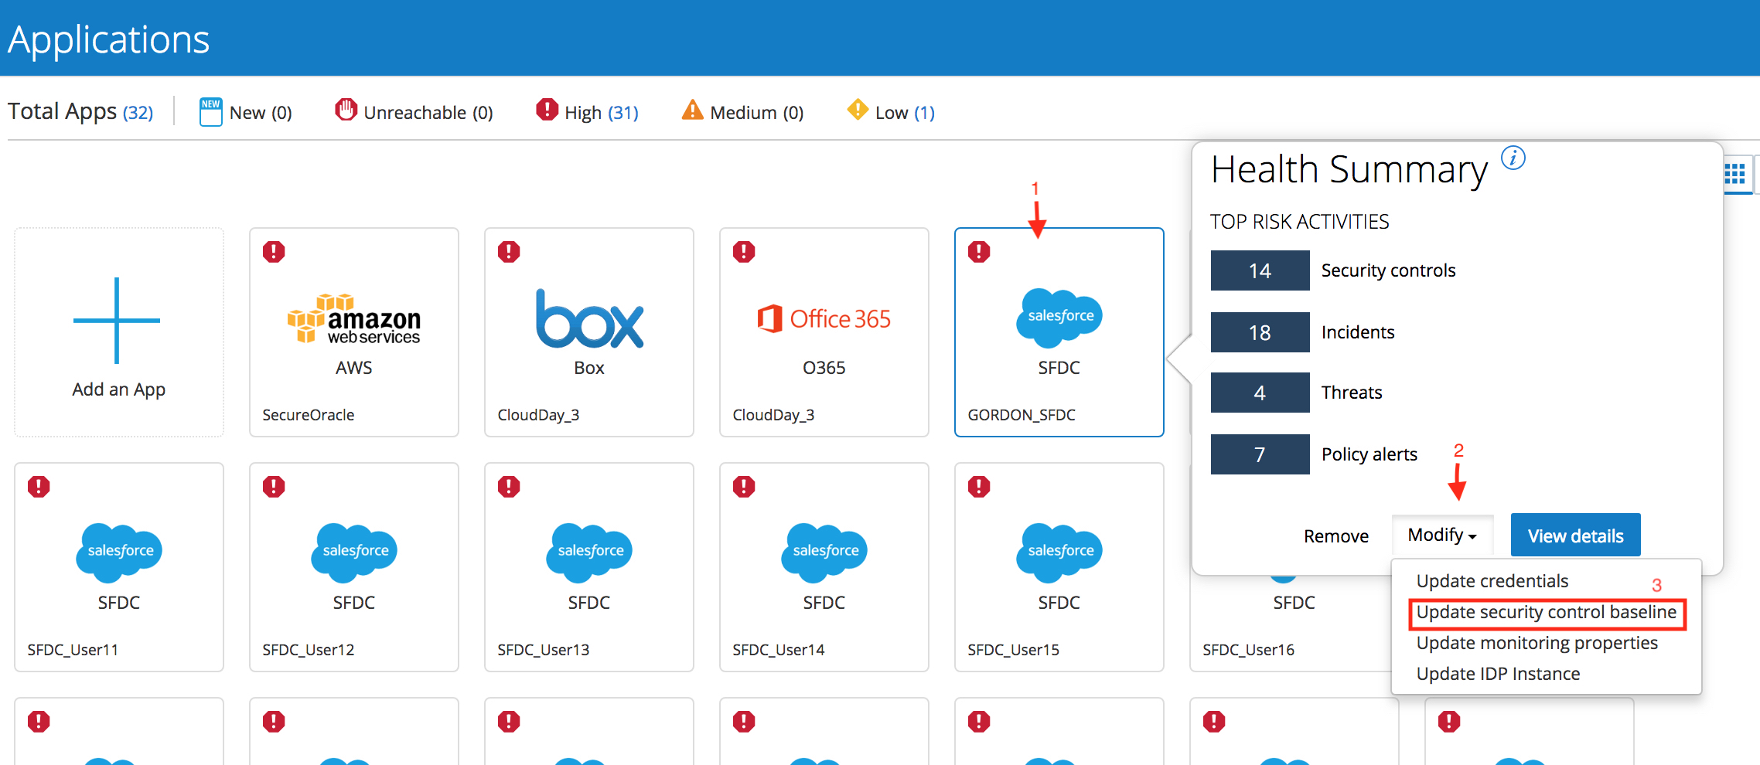Click Salesforce logo on SFDC_User12 card
Screen dimensions: 1760x765
pyautogui.click(x=354, y=552)
